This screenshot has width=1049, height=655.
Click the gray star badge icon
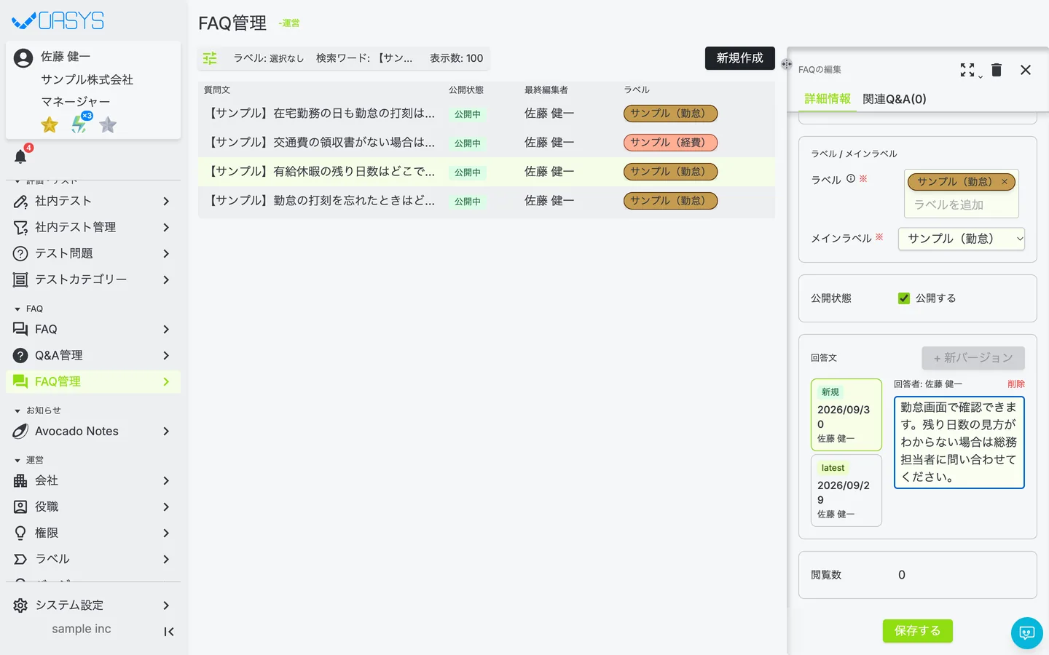[x=108, y=125]
